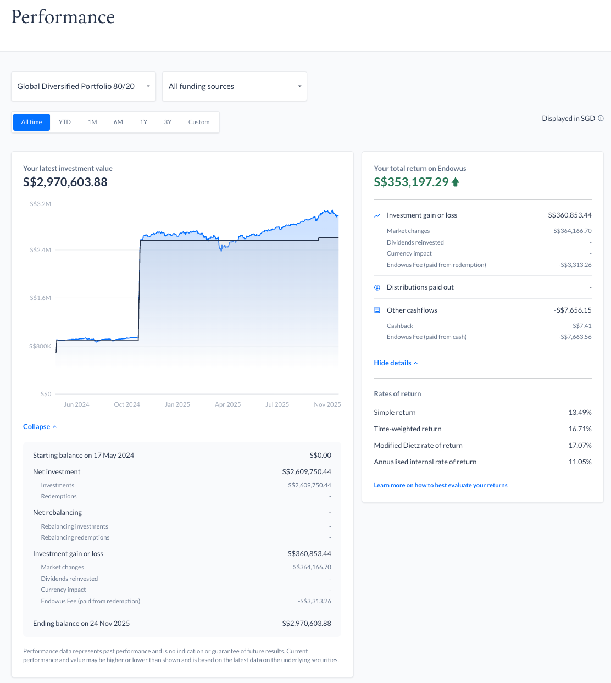Click the chart line near Apr 2025 dip
Image resolution: width=611 pixels, height=683 pixels.
[221, 249]
